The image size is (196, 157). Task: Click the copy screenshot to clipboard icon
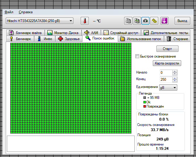point(137,21)
